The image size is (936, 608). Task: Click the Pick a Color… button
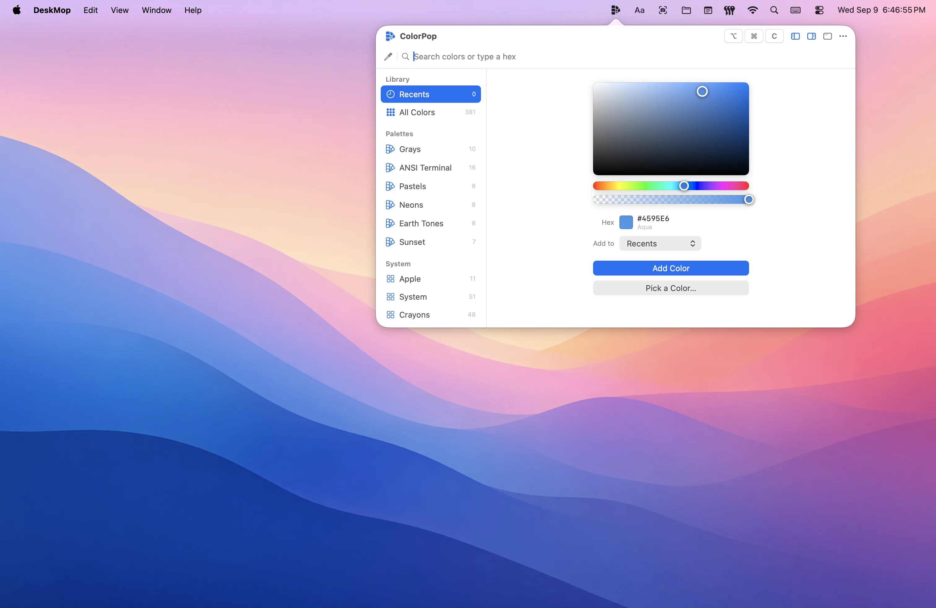[x=671, y=288]
